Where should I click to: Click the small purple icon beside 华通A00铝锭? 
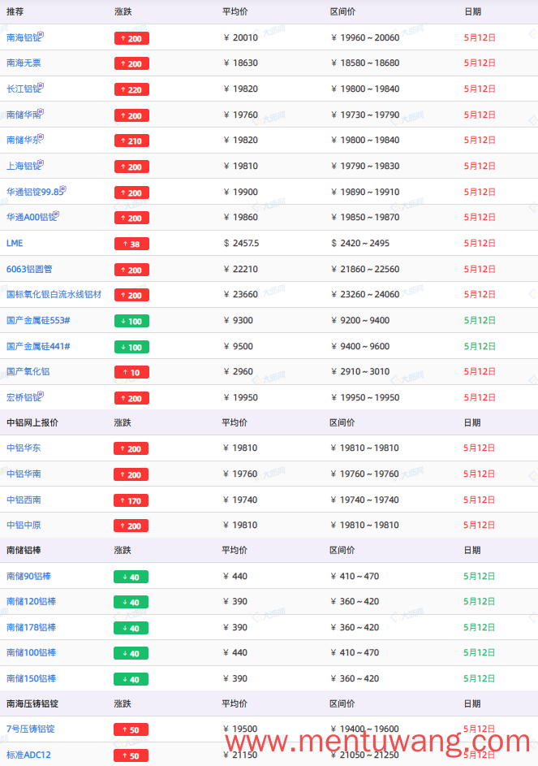click(x=57, y=214)
